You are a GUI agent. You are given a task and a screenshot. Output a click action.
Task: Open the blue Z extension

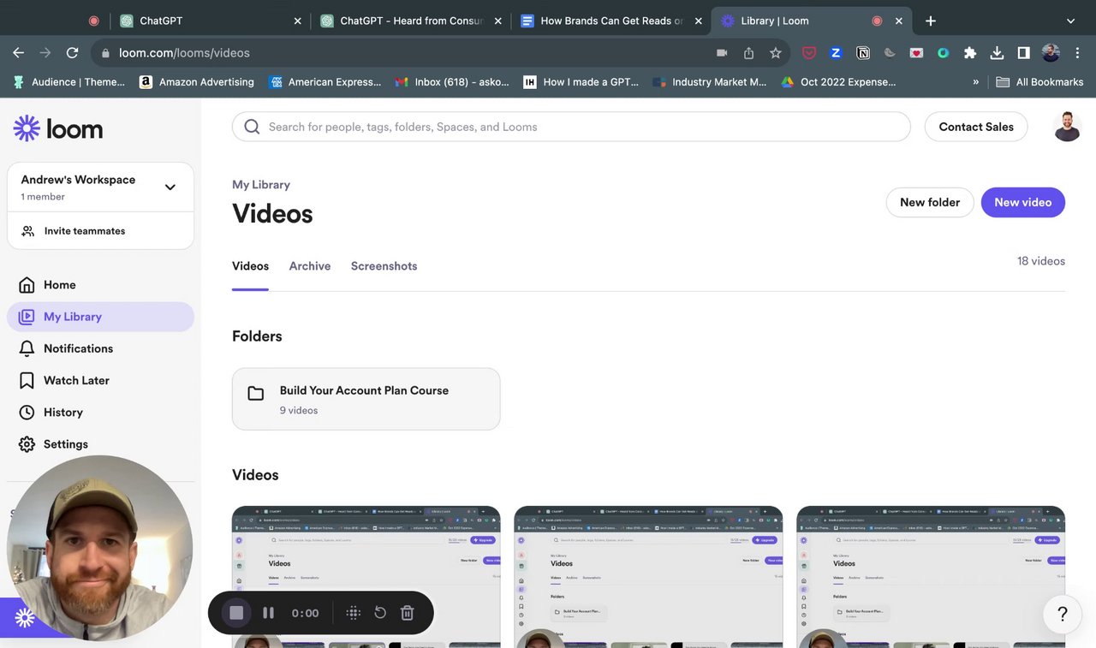click(x=836, y=53)
